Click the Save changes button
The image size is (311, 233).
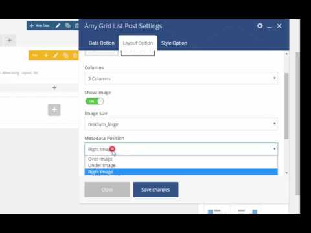[x=155, y=190]
